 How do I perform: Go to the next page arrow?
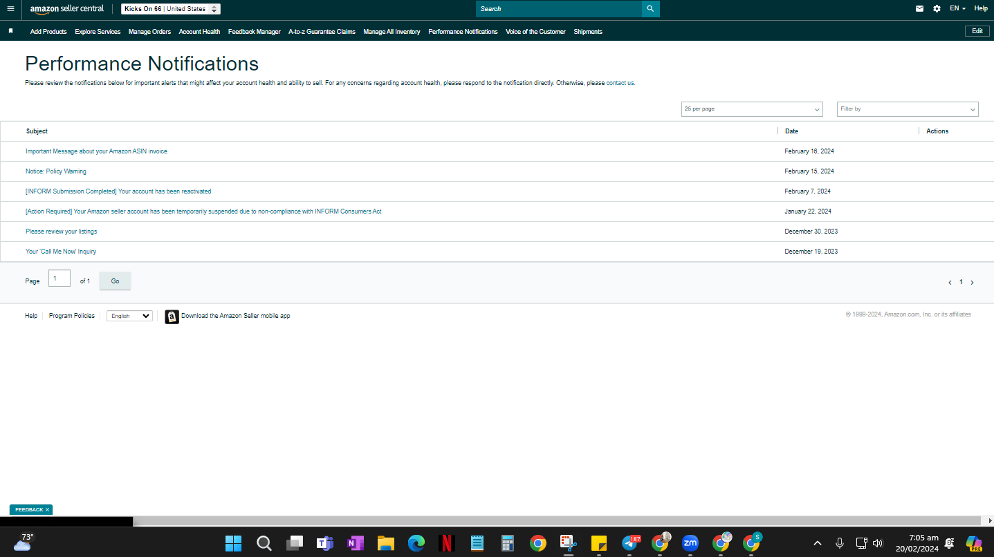[x=972, y=283]
